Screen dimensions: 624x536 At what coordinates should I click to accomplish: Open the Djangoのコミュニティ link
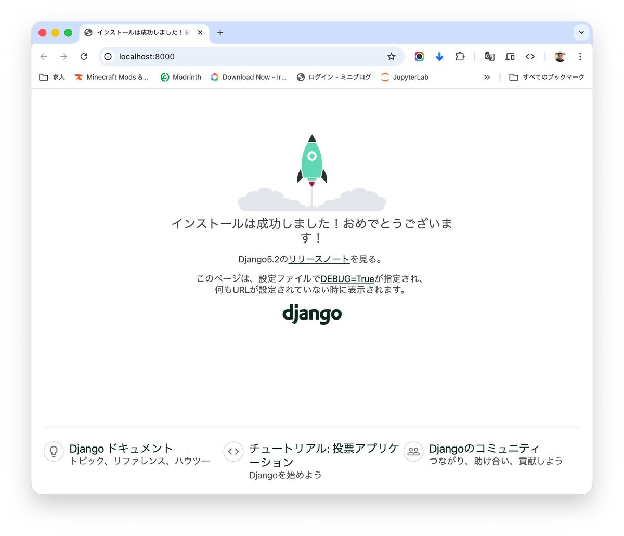[484, 449]
